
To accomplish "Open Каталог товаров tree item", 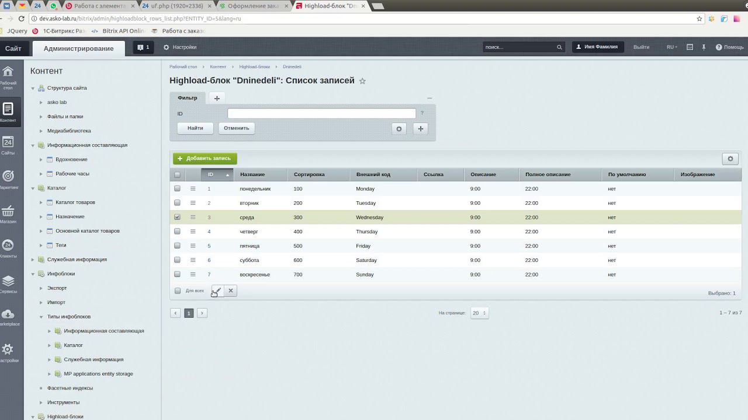I will (x=75, y=202).
